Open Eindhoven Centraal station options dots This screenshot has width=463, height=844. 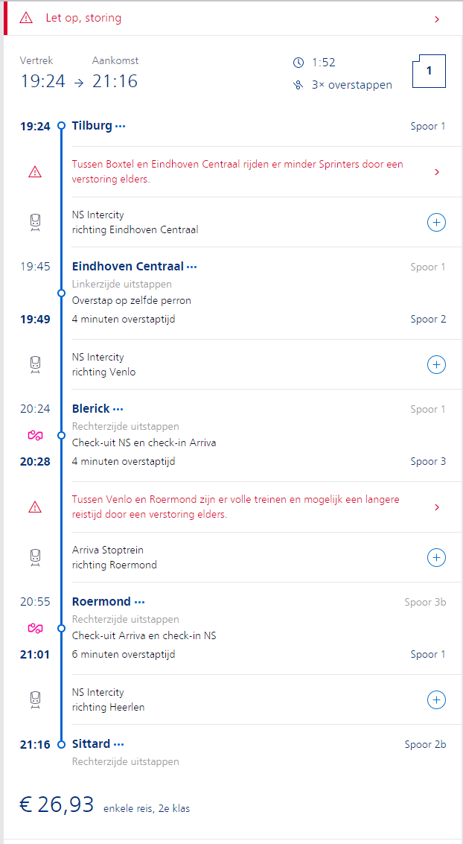pyautogui.click(x=192, y=267)
